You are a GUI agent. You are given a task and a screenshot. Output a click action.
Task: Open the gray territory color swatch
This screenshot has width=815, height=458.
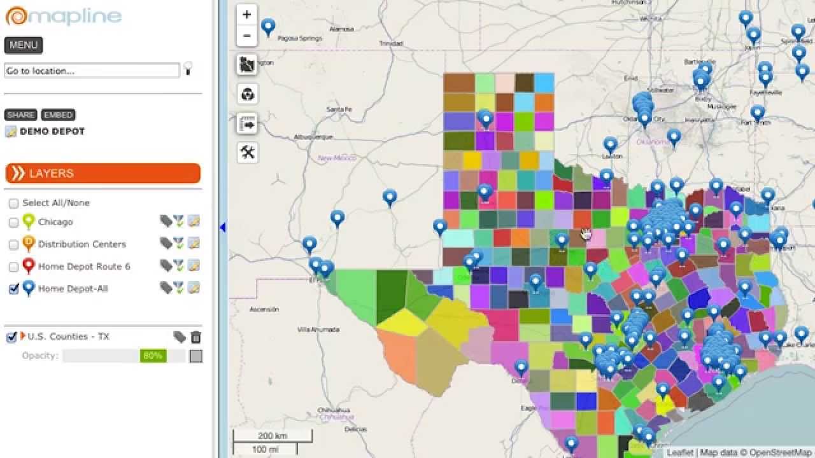(196, 356)
